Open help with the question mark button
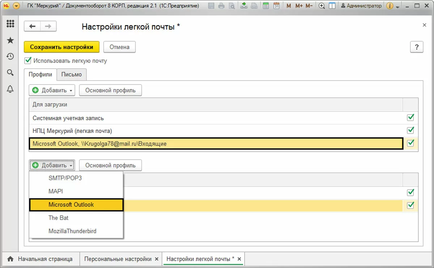434x268 pixels. (x=417, y=47)
